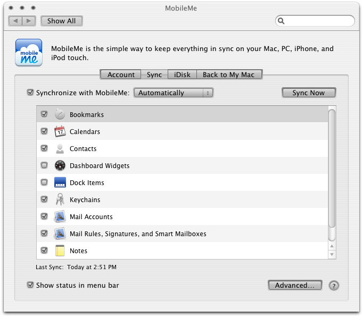Open the Advanced… settings
363x317 pixels.
click(x=295, y=285)
